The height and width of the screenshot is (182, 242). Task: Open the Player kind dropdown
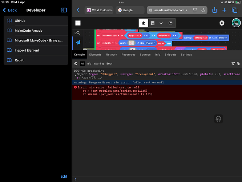pos(150,43)
